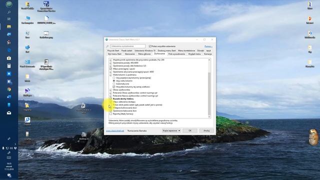Open the www.classicshell.net link
Image resolution: width=320 pixels, height=180 pixels.
pyautogui.click(x=115, y=131)
